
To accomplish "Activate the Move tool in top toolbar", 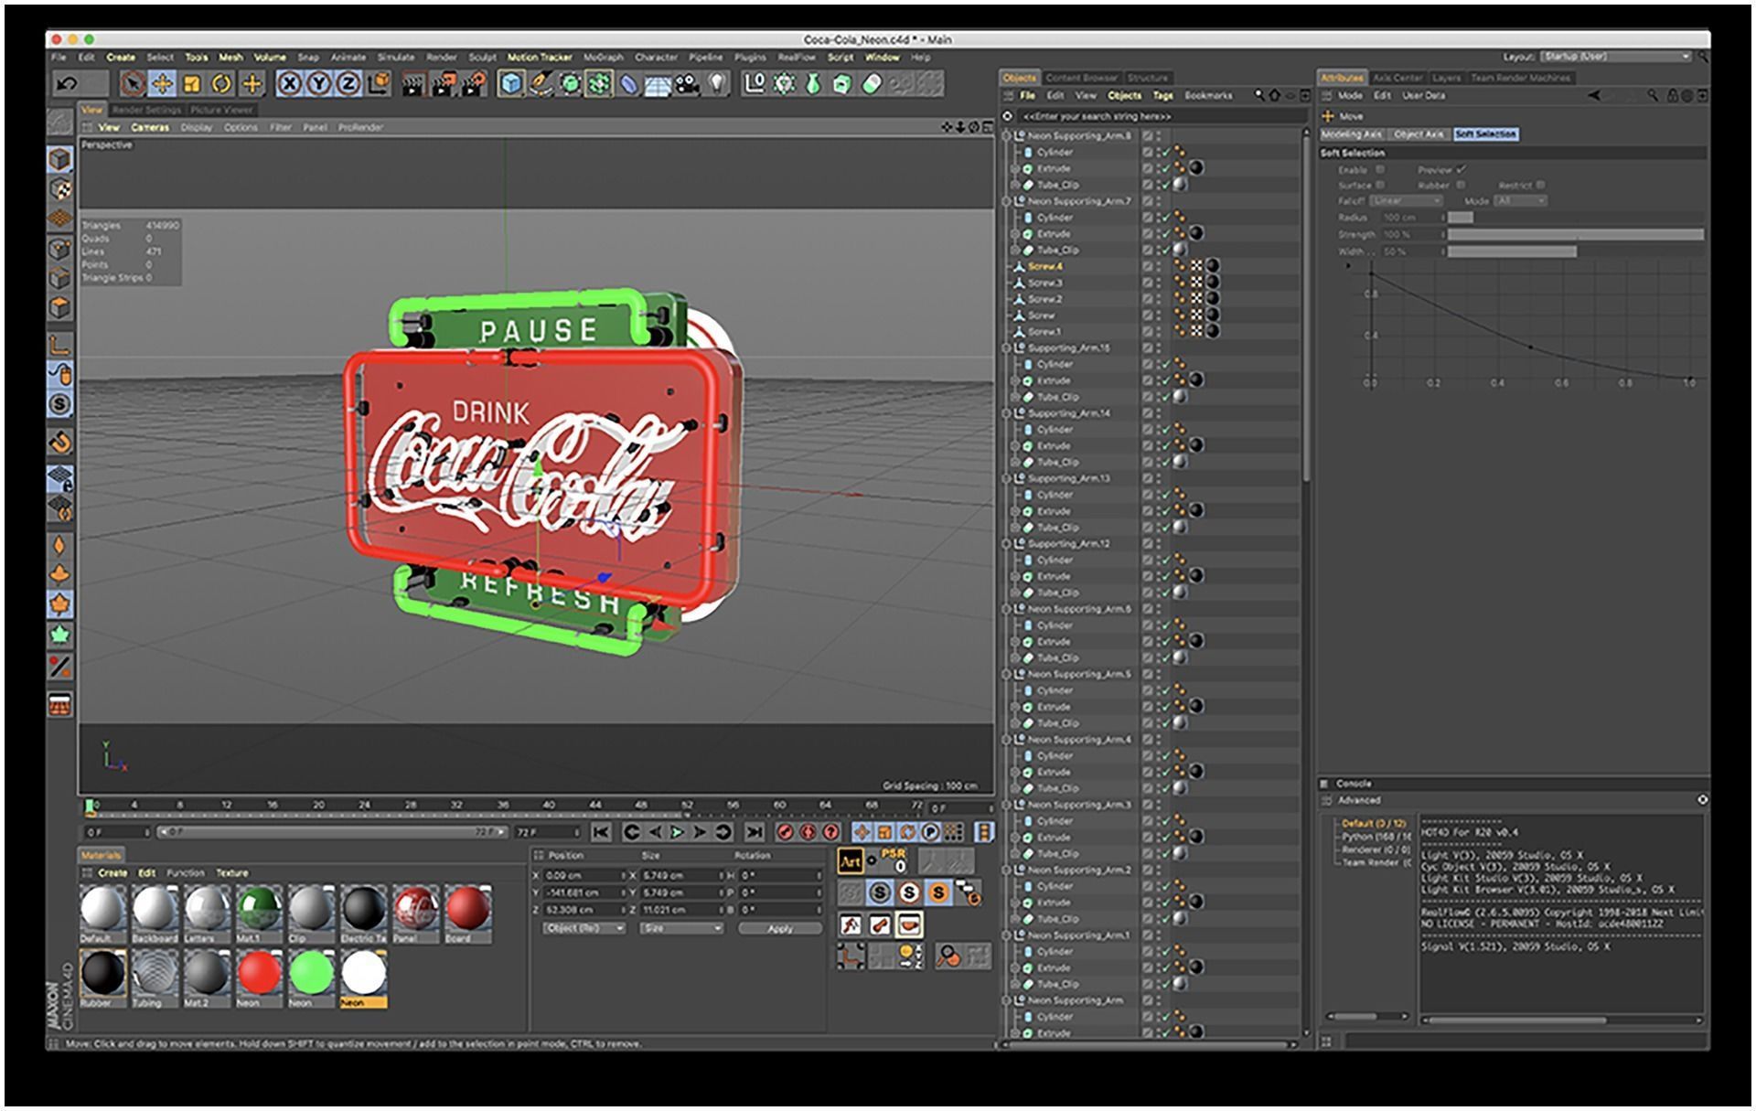I will pos(162,84).
